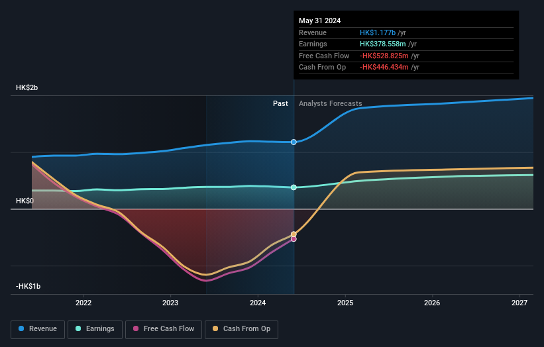
Task: Toggle the Earnings legend button
Action: coord(95,329)
